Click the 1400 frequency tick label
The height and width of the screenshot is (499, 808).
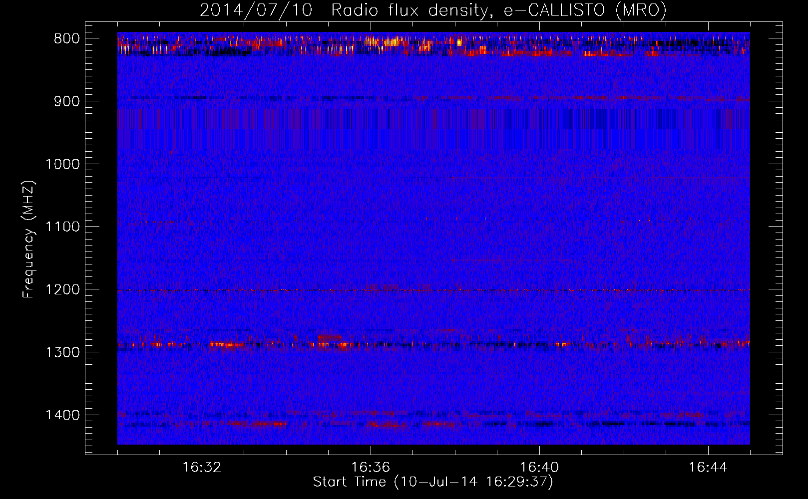click(x=62, y=415)
